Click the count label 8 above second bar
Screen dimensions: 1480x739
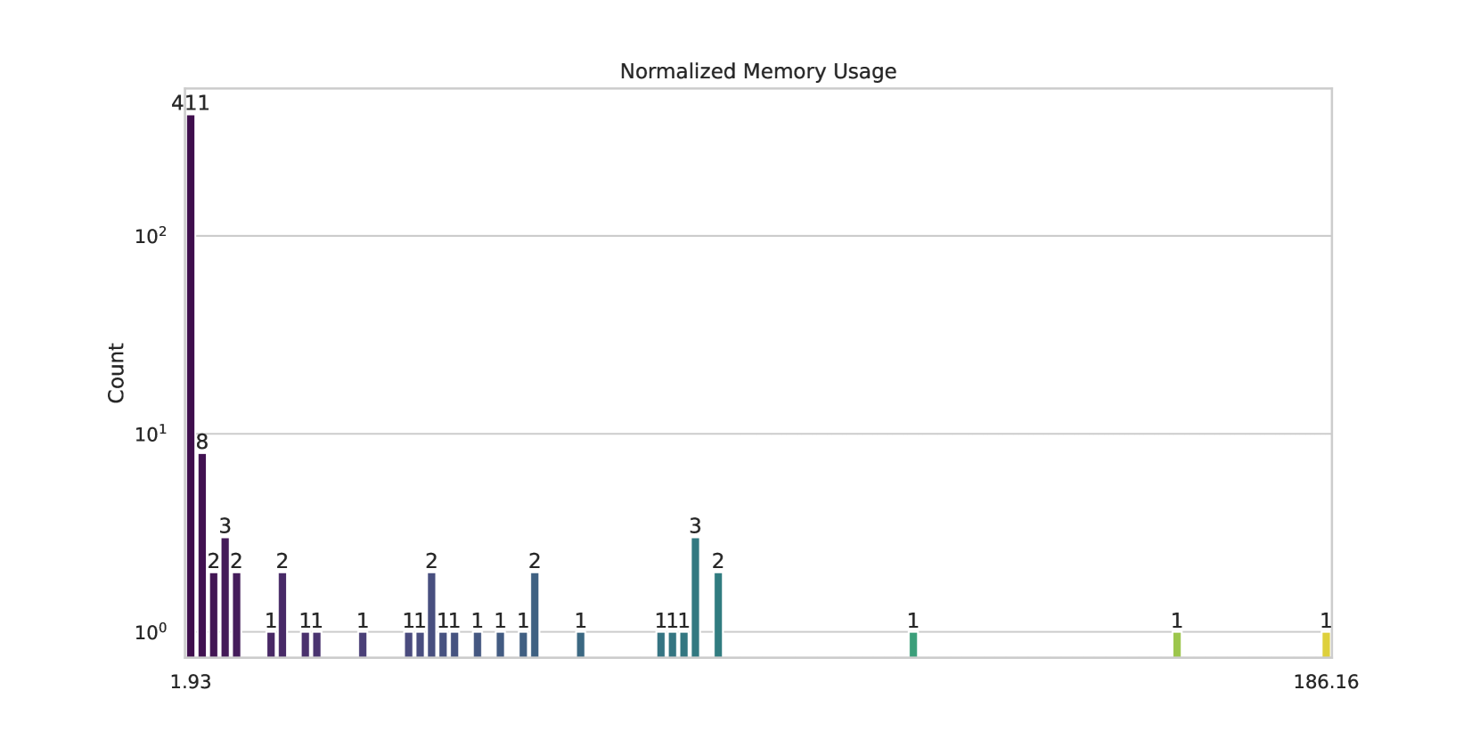tap(202, 442)
